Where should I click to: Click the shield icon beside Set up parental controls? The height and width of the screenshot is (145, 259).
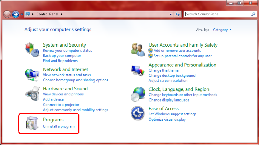(150, 56)
